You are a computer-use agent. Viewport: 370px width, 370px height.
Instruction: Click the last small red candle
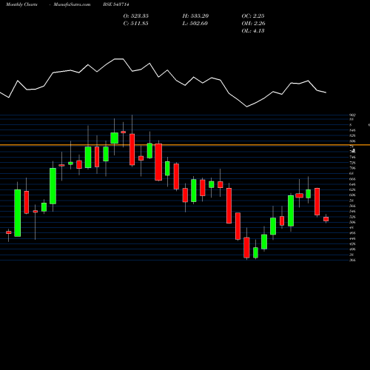(x=326, y=219)
